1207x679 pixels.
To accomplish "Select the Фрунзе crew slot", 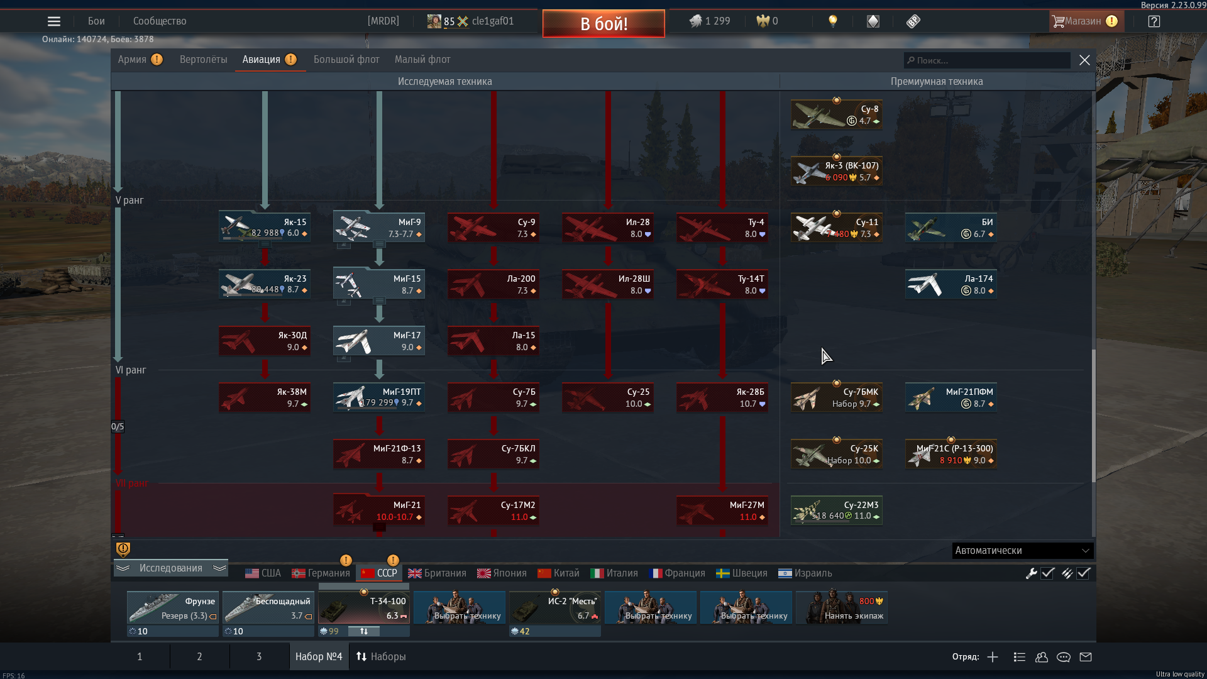I will (x=173, y=607).
